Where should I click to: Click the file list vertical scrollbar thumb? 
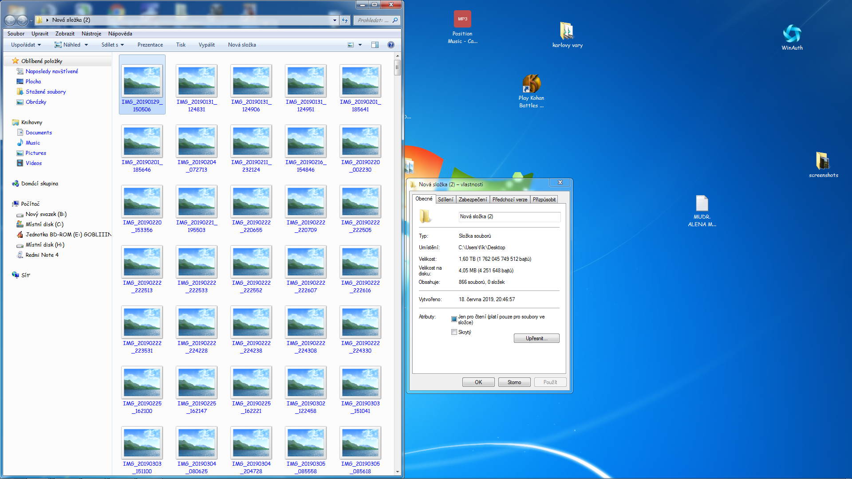point(397,68)
